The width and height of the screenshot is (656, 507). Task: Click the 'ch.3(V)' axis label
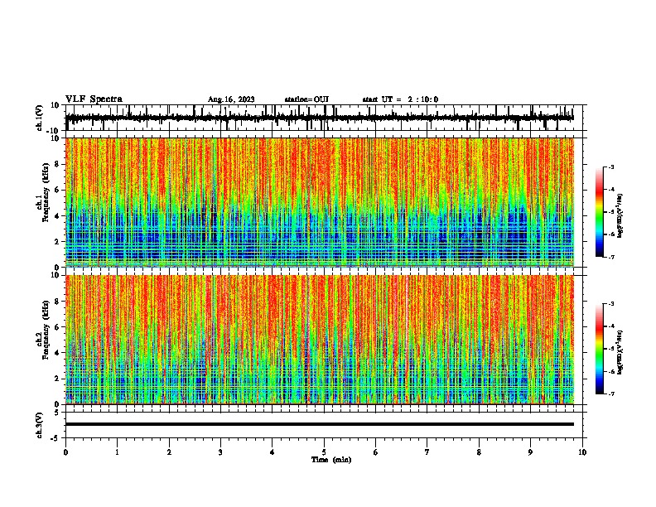(x=40, y=425)
